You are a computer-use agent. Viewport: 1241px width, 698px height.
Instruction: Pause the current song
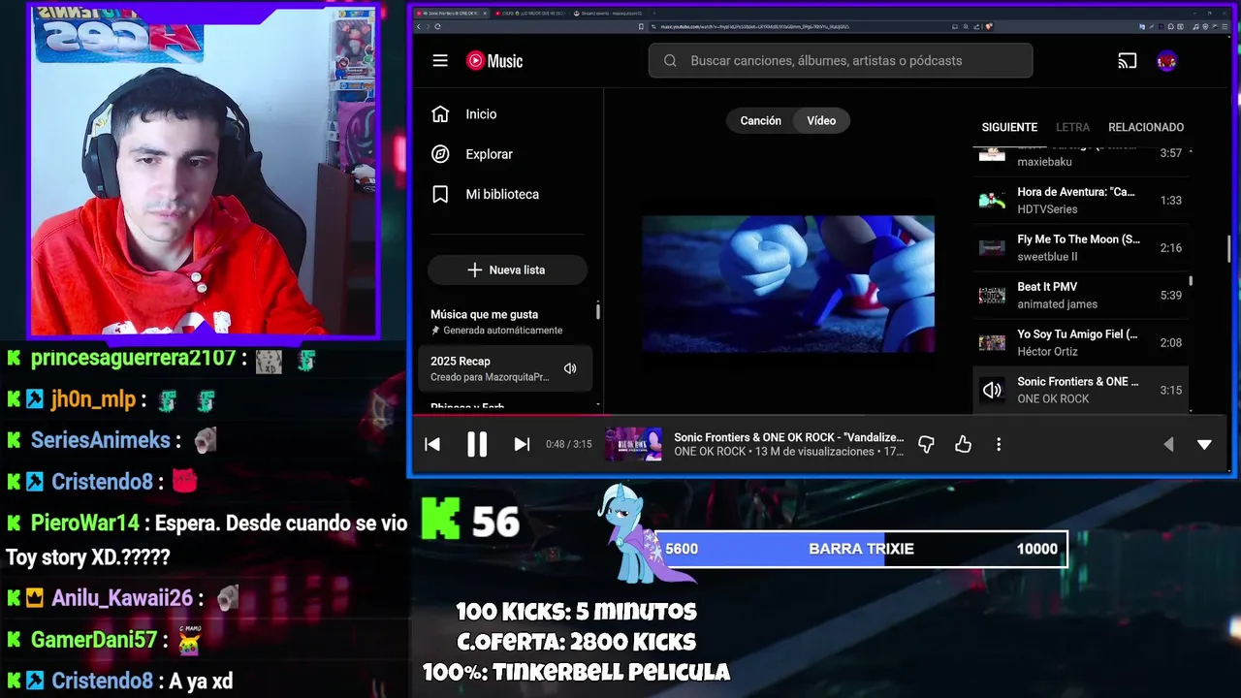[477, 444]
